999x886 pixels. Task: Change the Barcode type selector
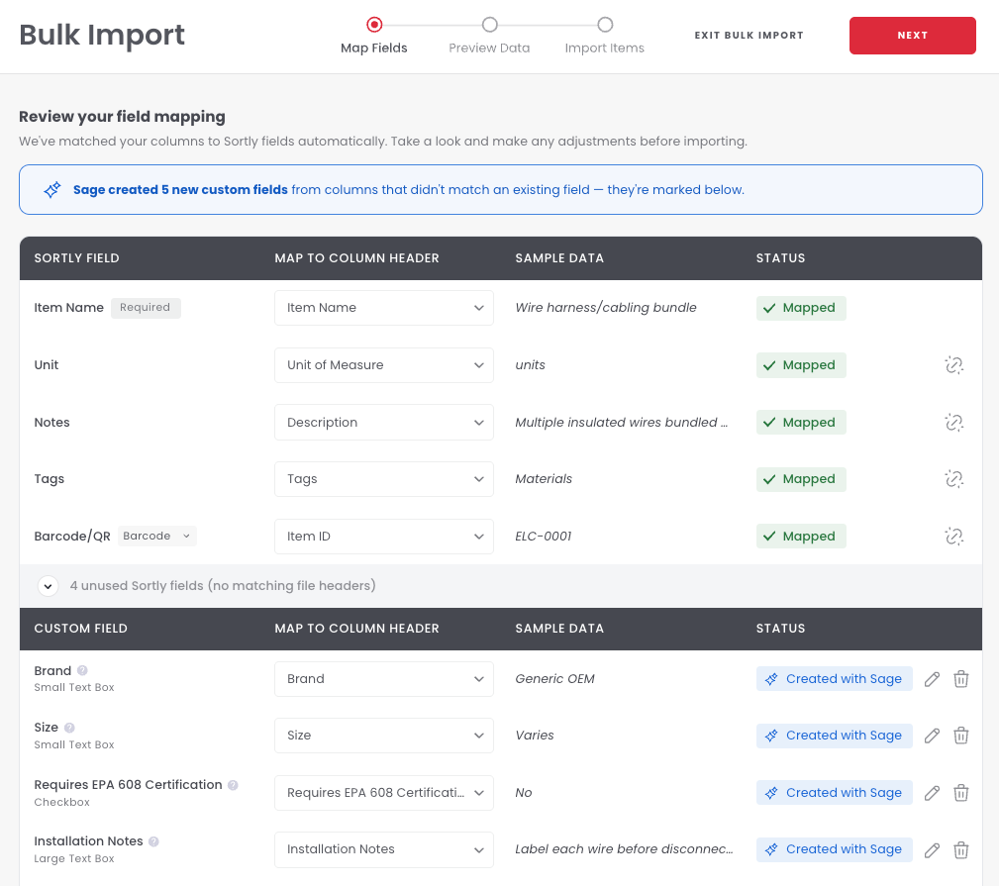[x=156, y=537]
